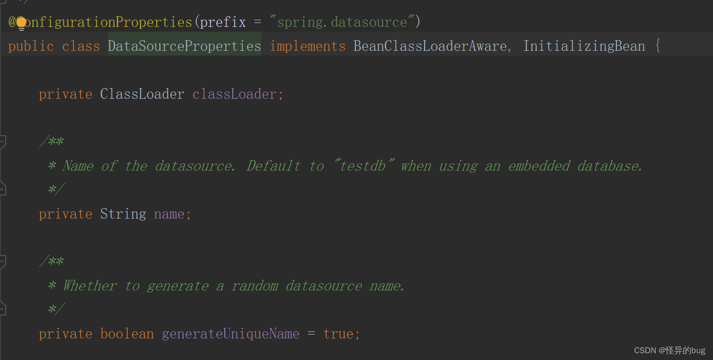Click the 'Name of the datasource' comment line

point(345,166)
